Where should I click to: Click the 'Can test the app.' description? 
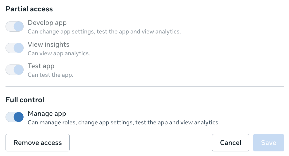click(50, 75)
